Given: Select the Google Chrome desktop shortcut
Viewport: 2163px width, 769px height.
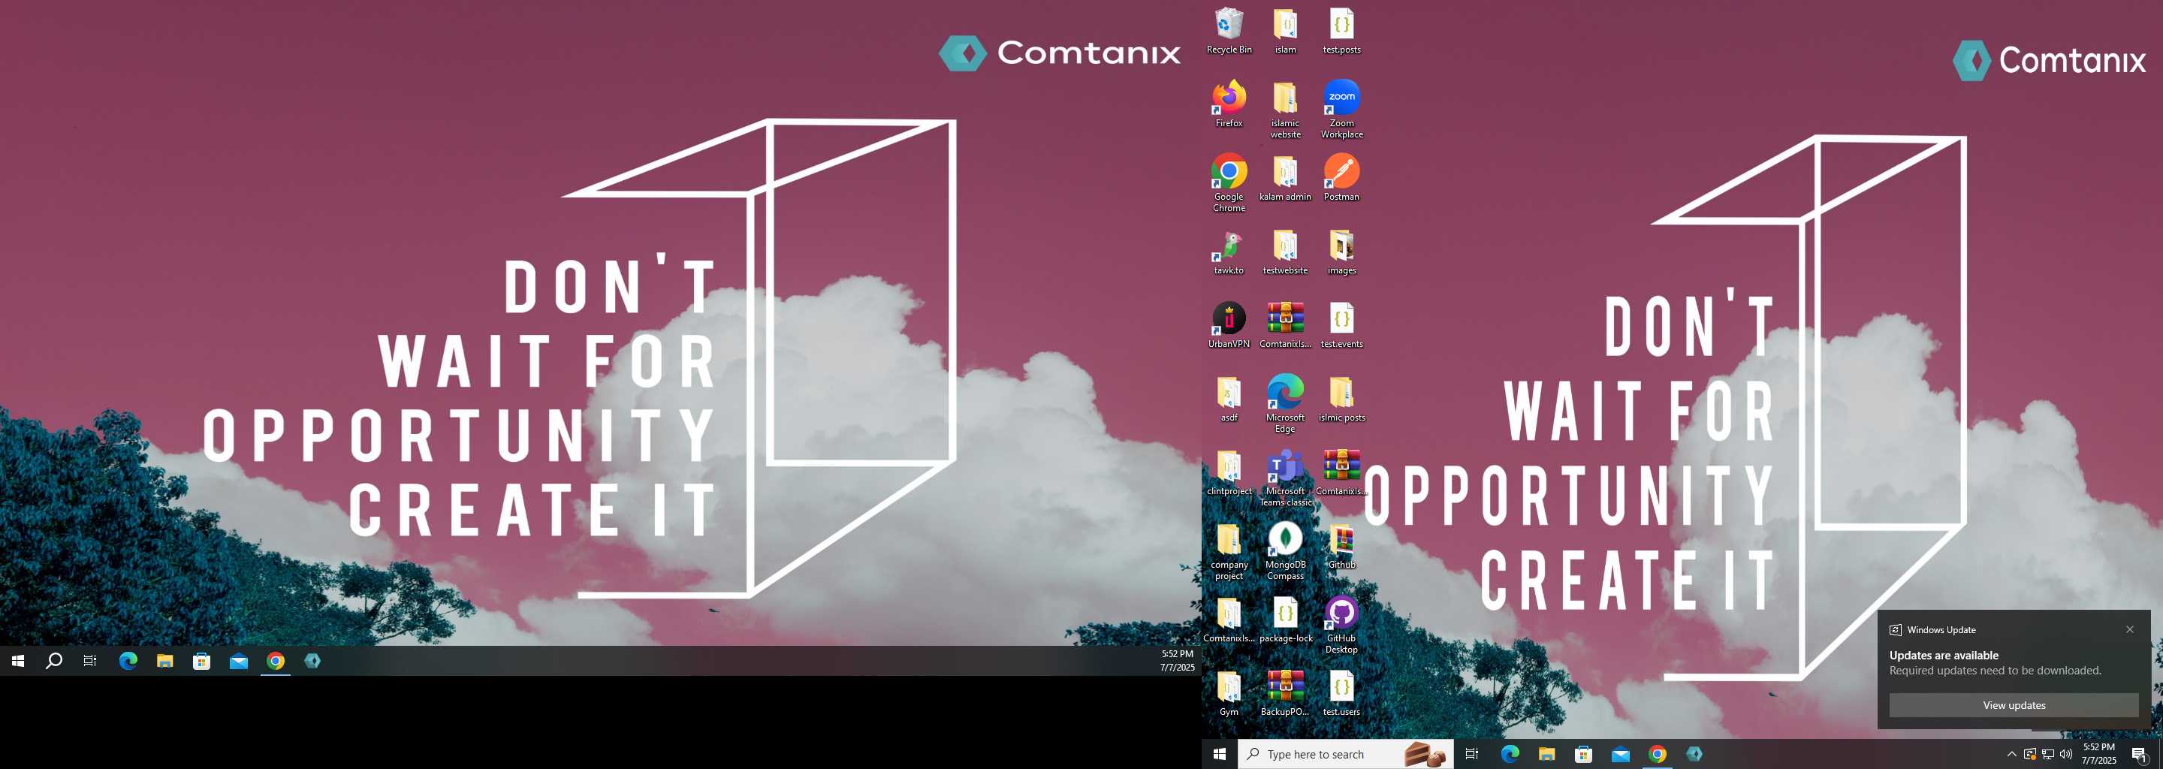Looking at the screenshot, I should pyautogui.click(x=1229, y=183).
